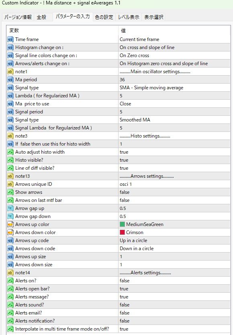Click the Ma period value field 36
This screenshot has width=233, height=335.
coord(174,80)
